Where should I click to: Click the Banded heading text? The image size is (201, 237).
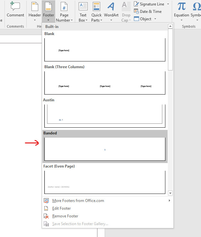50,133
